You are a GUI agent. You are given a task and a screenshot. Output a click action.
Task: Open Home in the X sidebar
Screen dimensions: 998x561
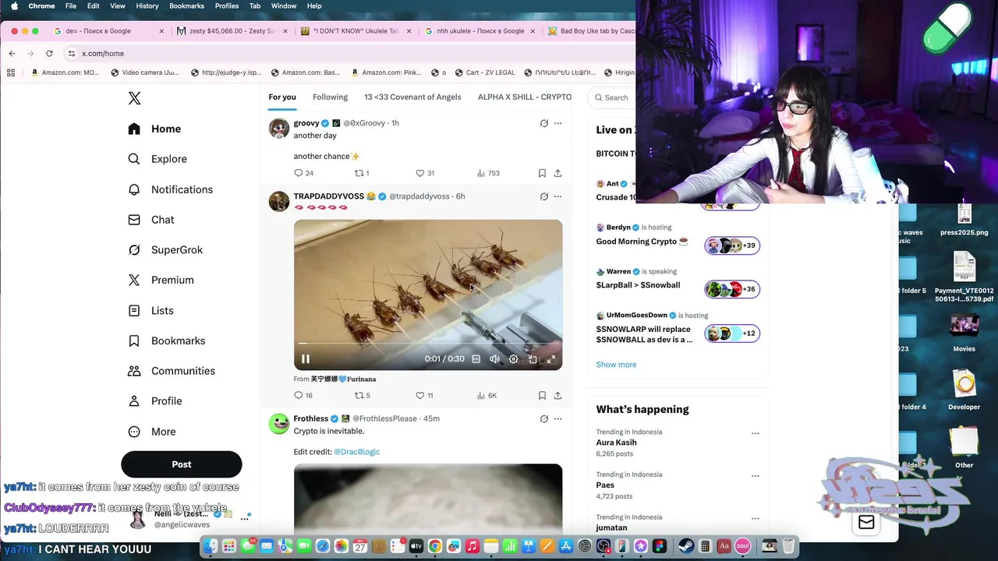(x=154, y=129)
